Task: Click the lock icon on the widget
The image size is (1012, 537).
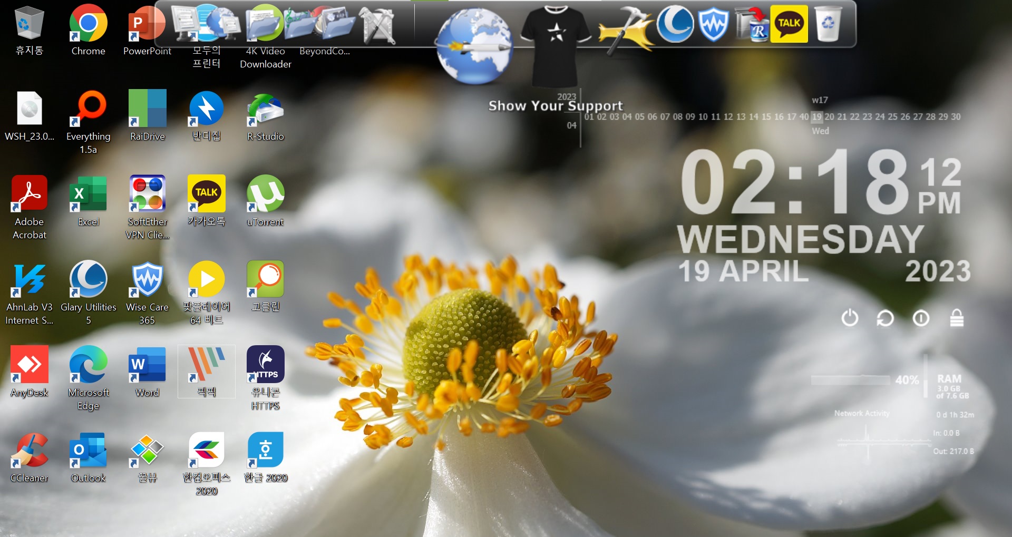Action: 957,318
